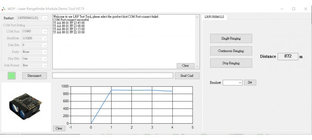312x140 pixels.
Task: Start Single Ranging
Action: (x=231, y=38)
